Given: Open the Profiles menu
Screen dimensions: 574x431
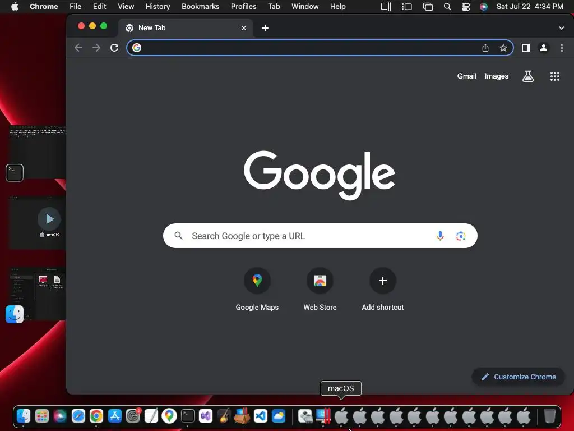Looking at the screenshot, I should (243, 6).
